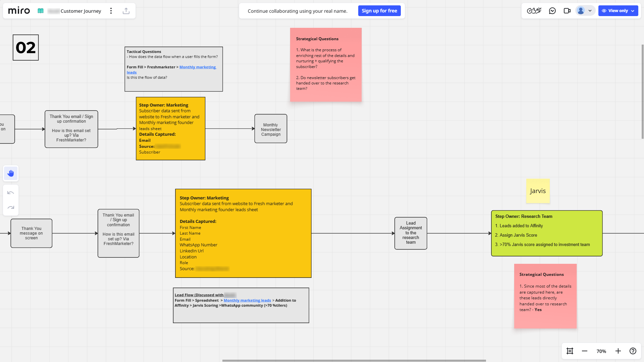This screenshot has height=362, width=644.
Task: Expand the user avatar dropdown arrow
Action: point(590,11)
